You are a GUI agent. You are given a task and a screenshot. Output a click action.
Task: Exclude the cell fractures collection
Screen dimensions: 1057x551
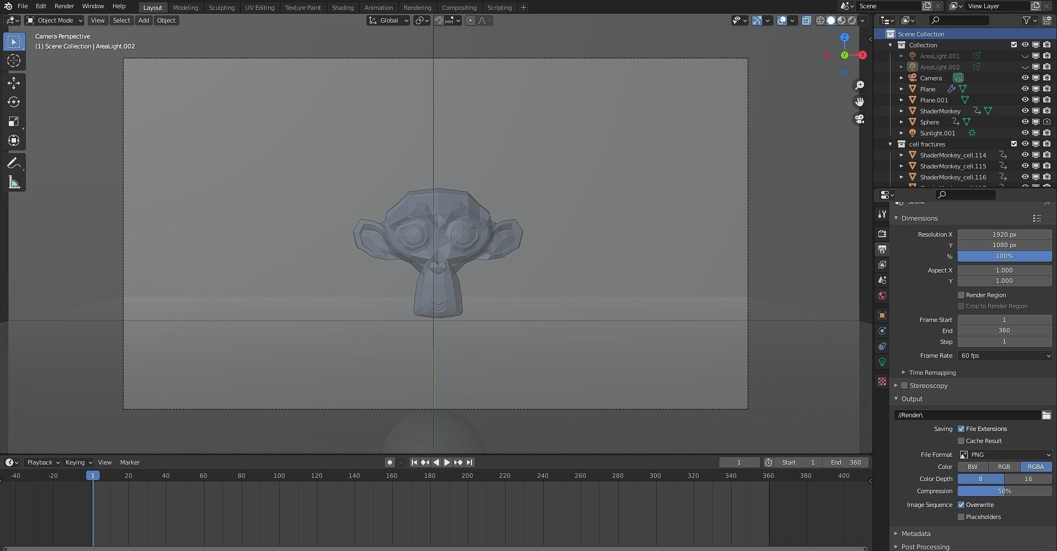[x=1013, y=144]
